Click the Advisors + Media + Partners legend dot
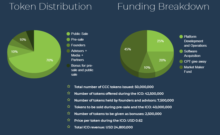The width and height of the screenshot is (220, 135). tap(68, 51)
